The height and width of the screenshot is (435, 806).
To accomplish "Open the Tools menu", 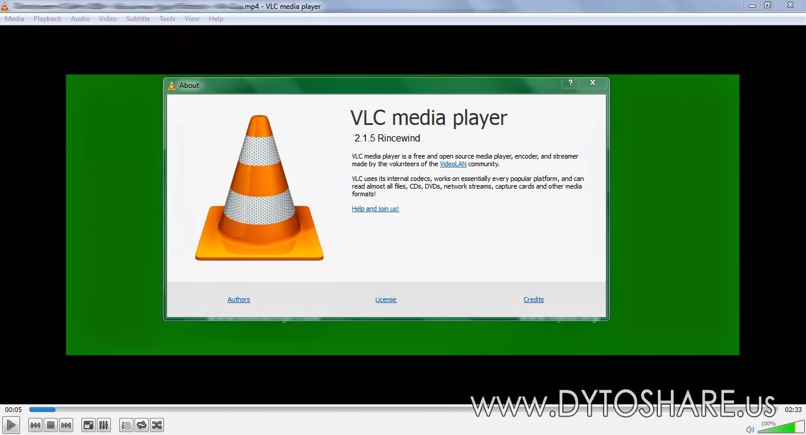I will (x=168, y=19).
